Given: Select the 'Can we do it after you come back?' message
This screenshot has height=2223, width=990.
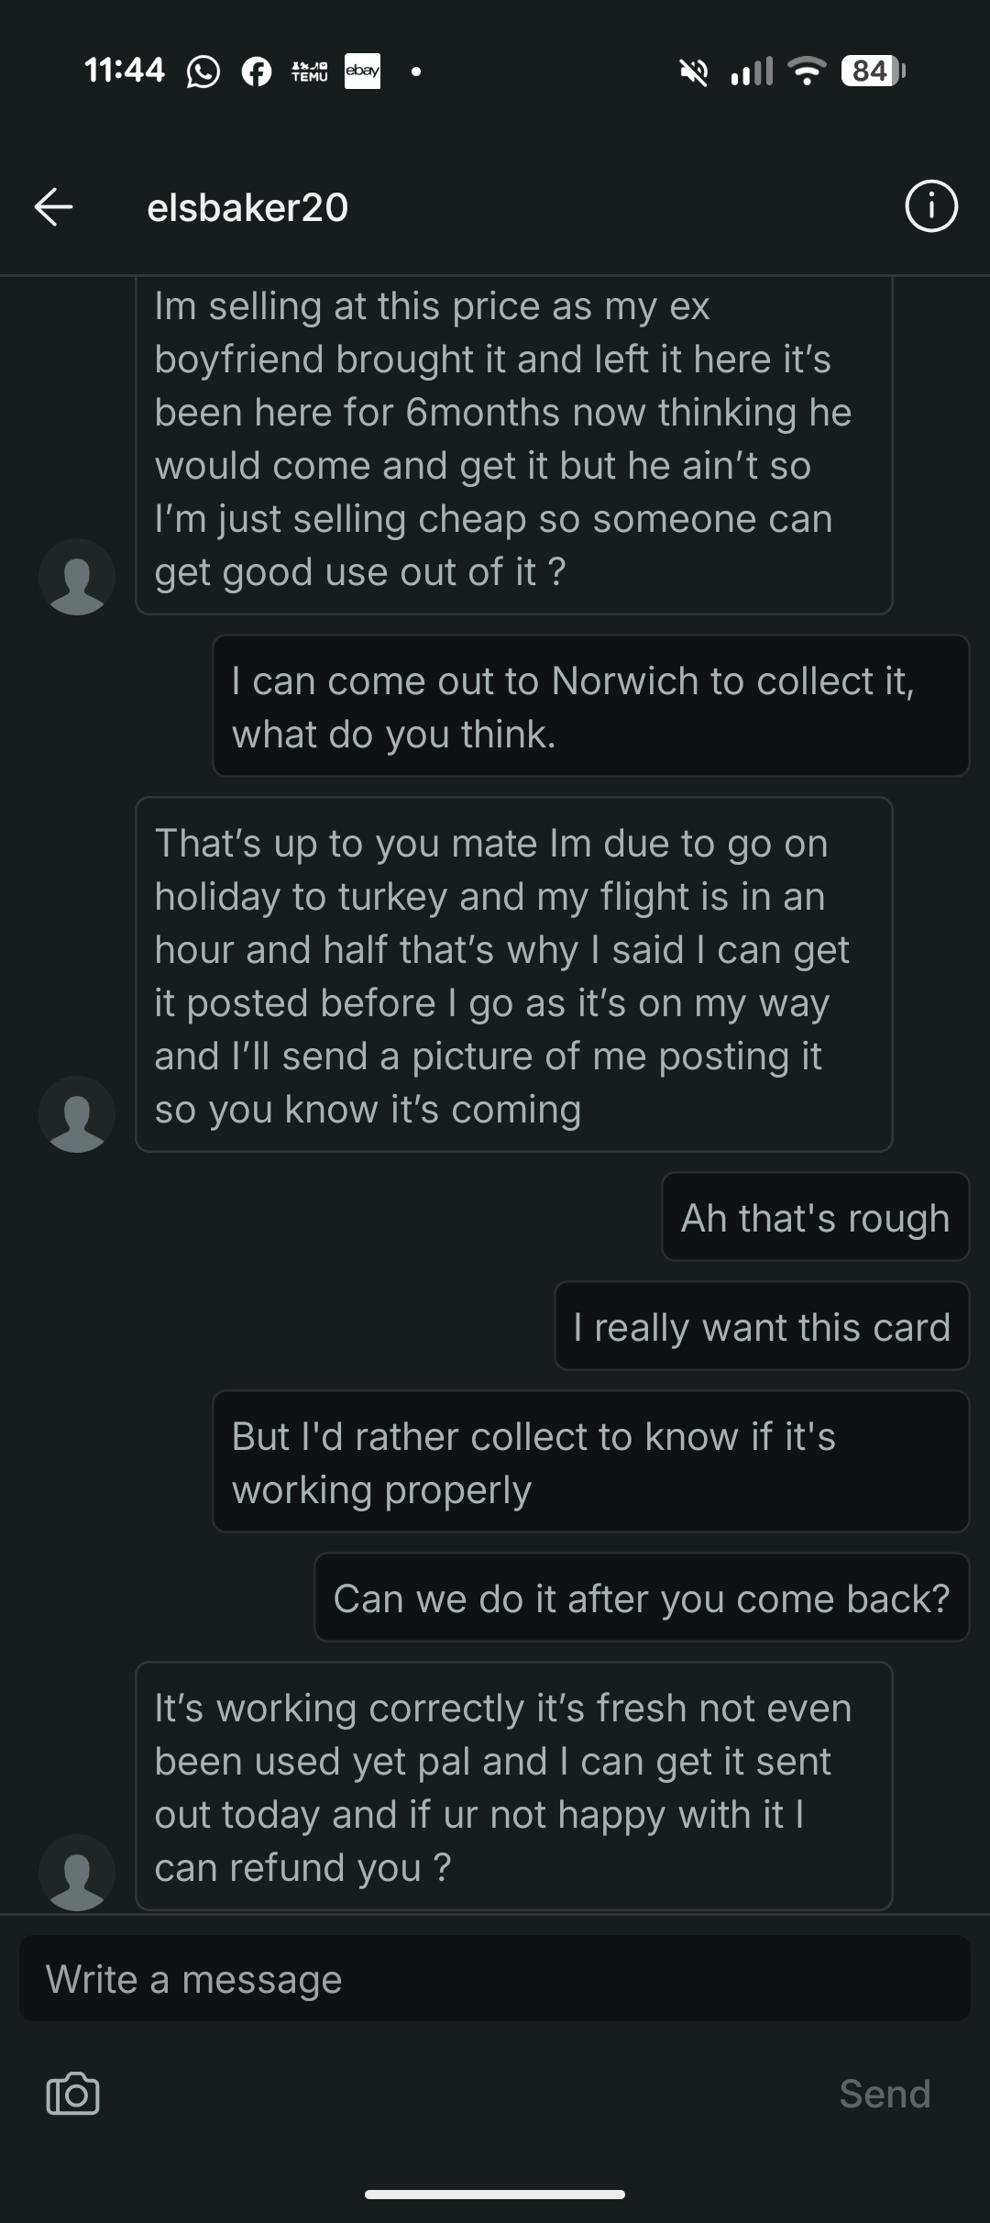Looking at the screenshot, I should tap(642, 1598).
